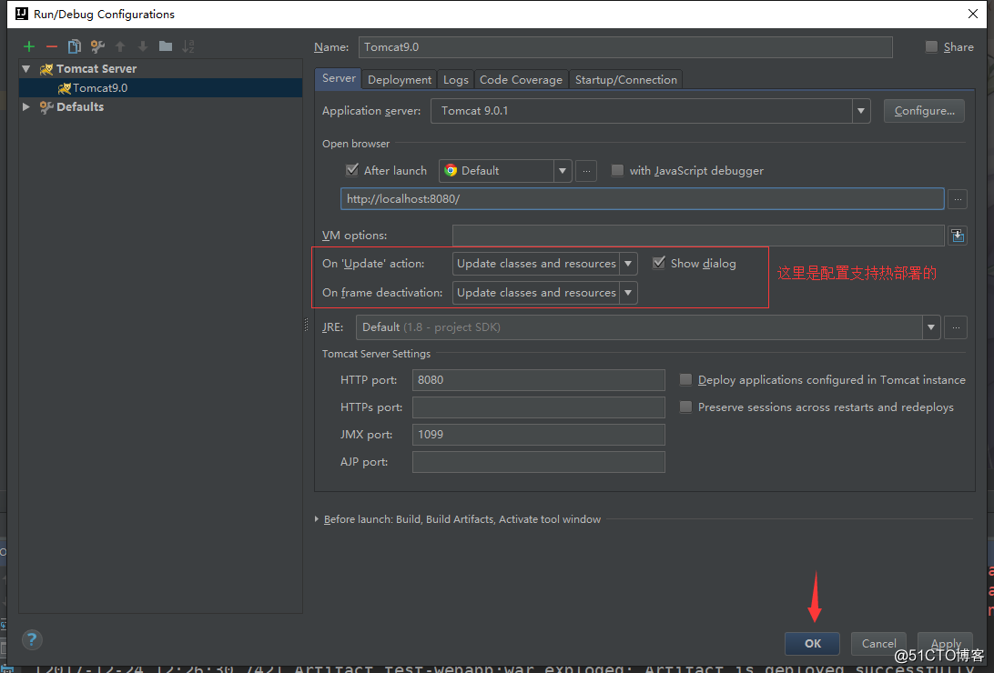Click HTTPs port field
This screenshot has height=673, width=994.
[538, 407]
